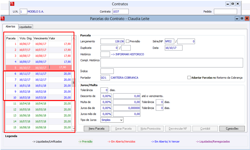
Task: Click the Compl. Histórico text area
Action: click(172, 63)
